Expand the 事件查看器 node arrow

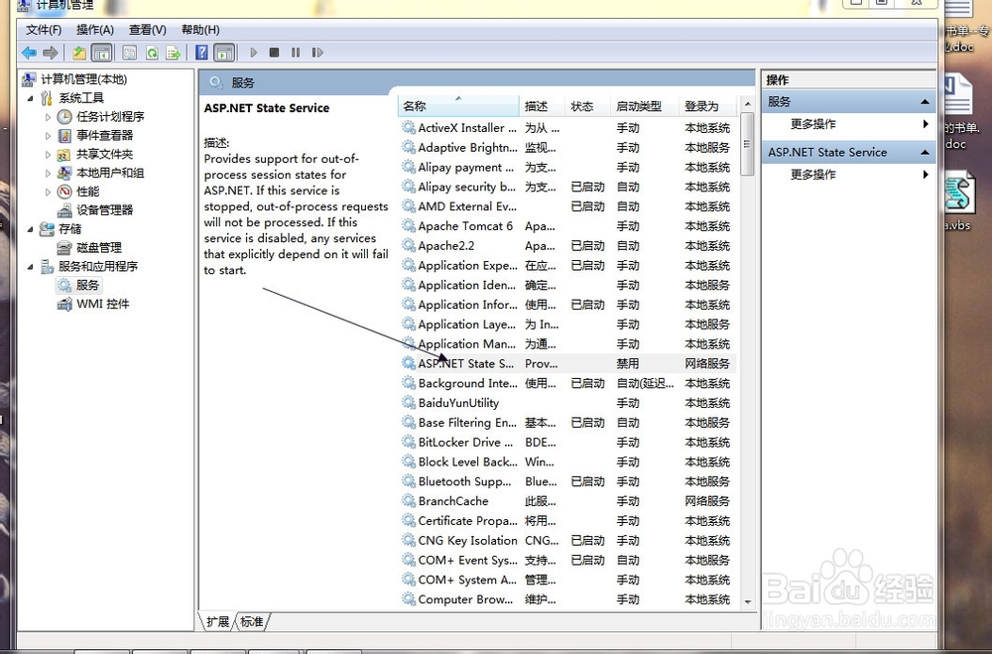click(x=48, y=136)
